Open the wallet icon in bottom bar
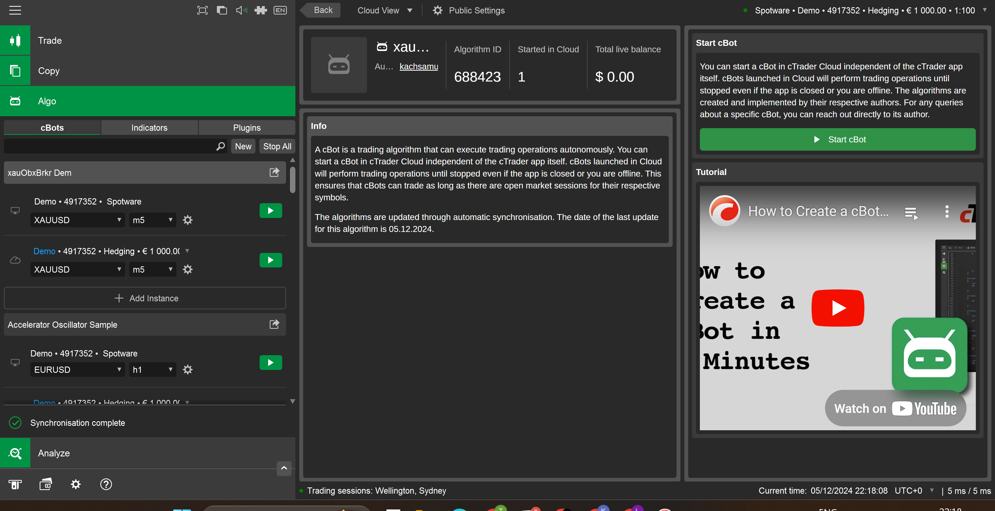 46,484
